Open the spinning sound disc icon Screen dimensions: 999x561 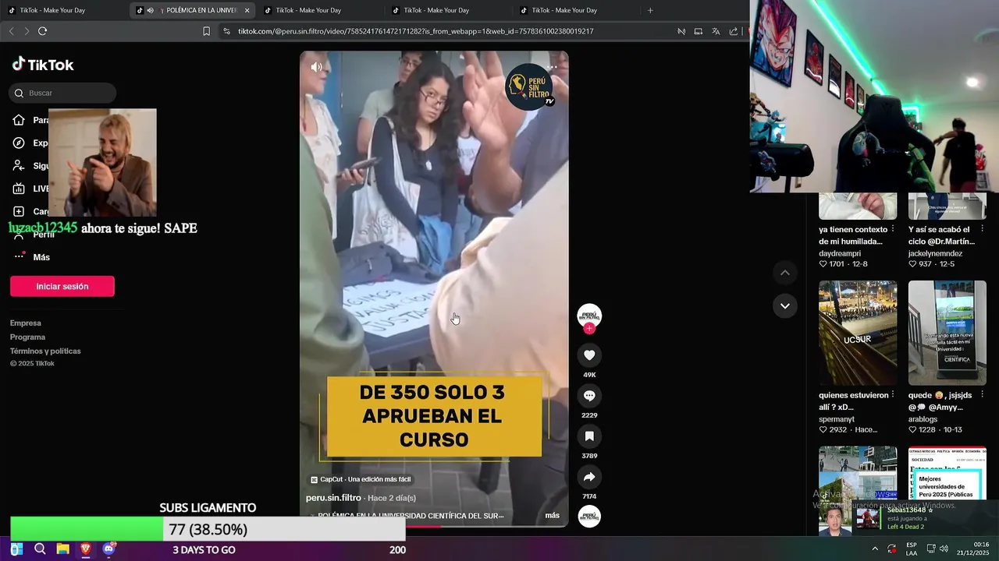click(x=589, y=517)
